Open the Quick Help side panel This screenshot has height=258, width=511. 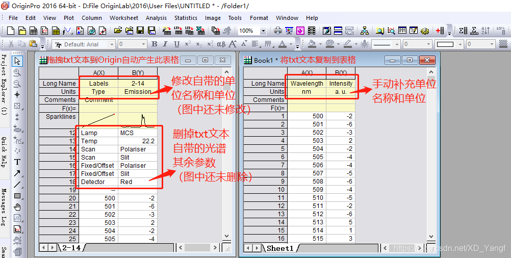(4, 152)
